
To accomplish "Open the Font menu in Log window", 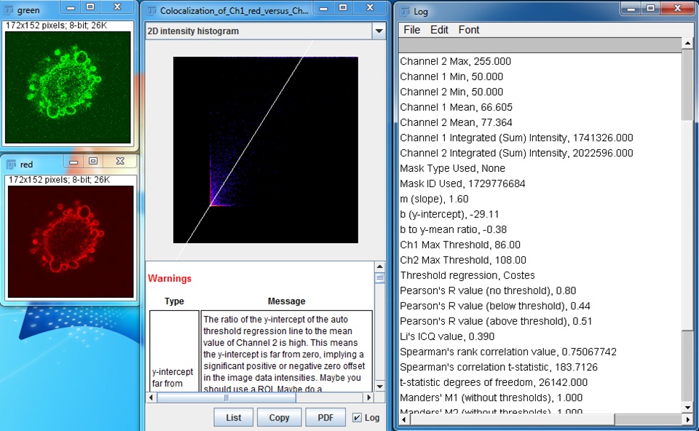I will [469, 30].
